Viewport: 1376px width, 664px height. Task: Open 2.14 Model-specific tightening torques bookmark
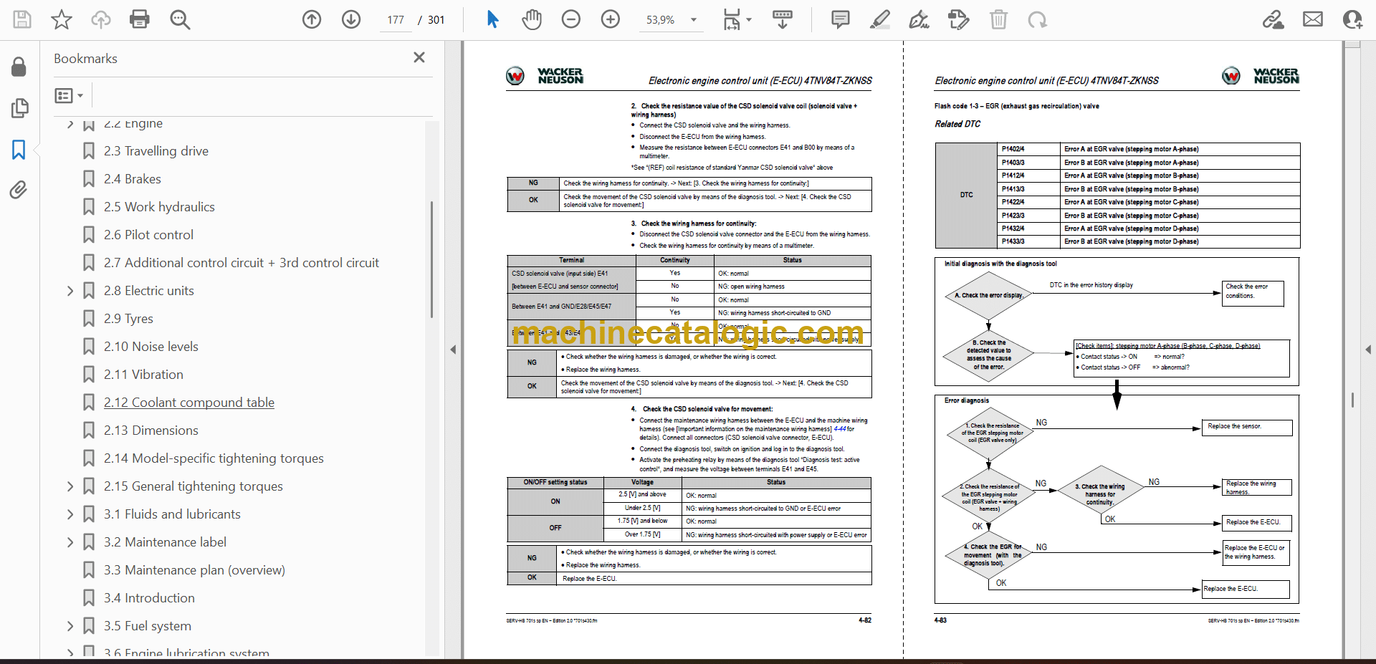pos(214,458)
